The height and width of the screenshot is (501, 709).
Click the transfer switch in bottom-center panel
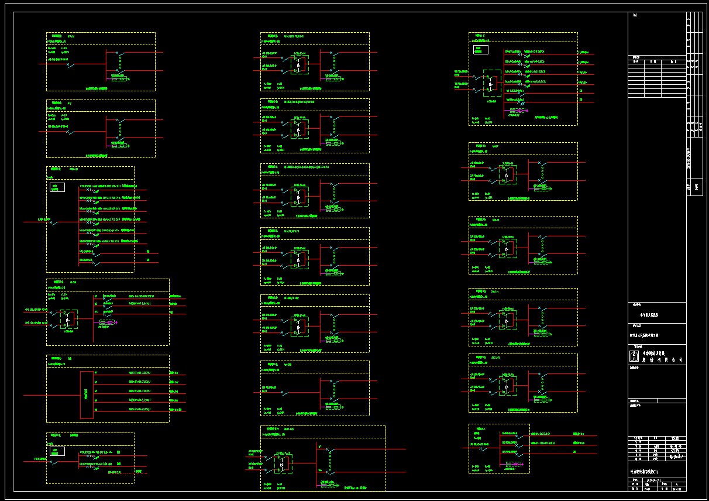pyautogui.click(x=283, y=464)
